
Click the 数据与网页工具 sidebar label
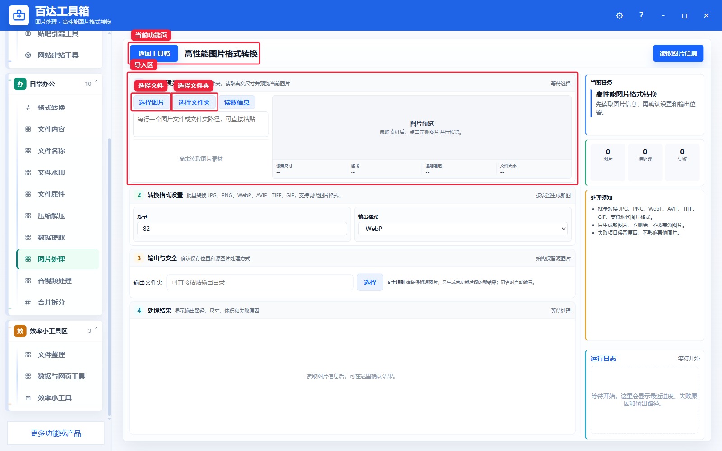coord(61,376)
